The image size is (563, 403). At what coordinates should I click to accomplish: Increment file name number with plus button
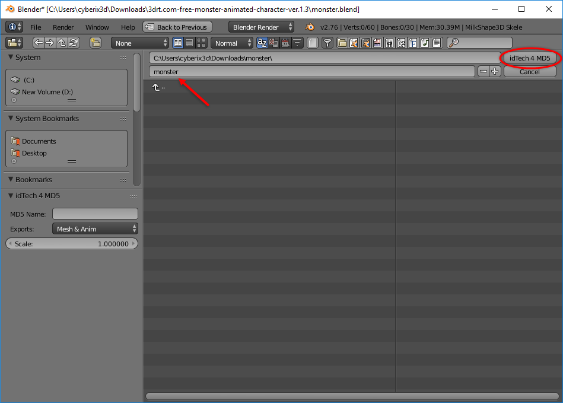click(x=495, y=71)
